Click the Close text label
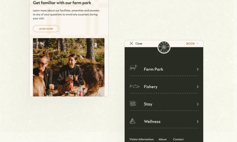 pos(139,43)
